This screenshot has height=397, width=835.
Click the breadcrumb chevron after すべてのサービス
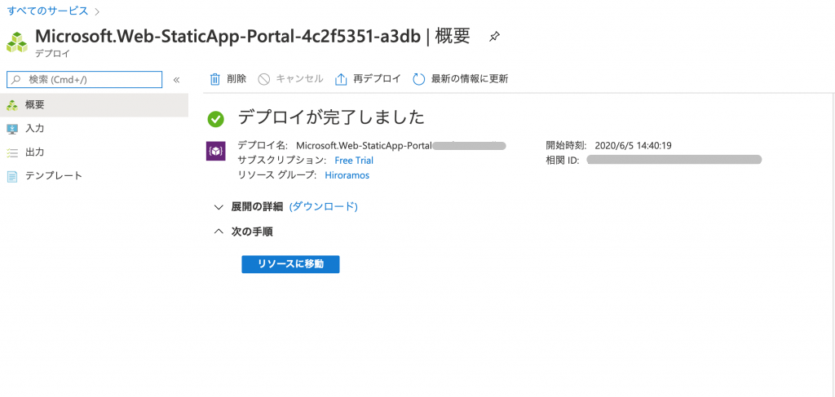tap(97, 11)
